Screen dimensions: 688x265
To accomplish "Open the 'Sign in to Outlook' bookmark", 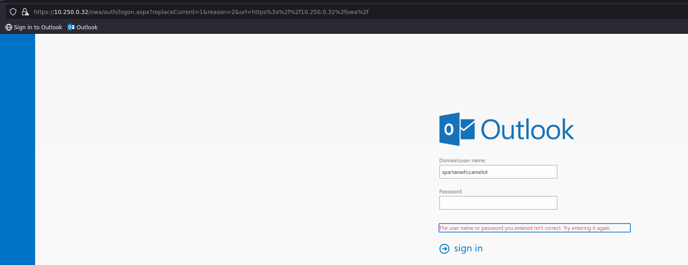I will (x=34, y=27).
